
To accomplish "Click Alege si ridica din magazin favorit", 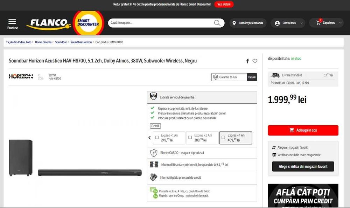I will (x=303, y=166).
